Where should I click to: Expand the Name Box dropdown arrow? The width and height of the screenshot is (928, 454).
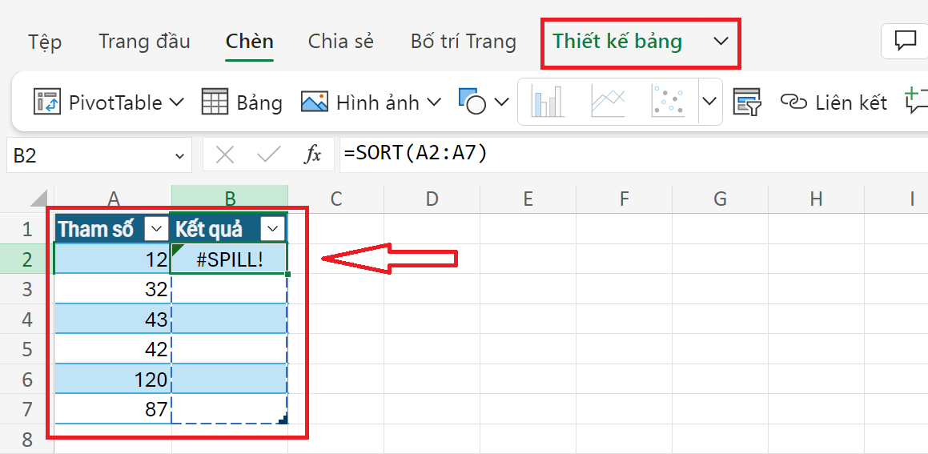(180, 155)
